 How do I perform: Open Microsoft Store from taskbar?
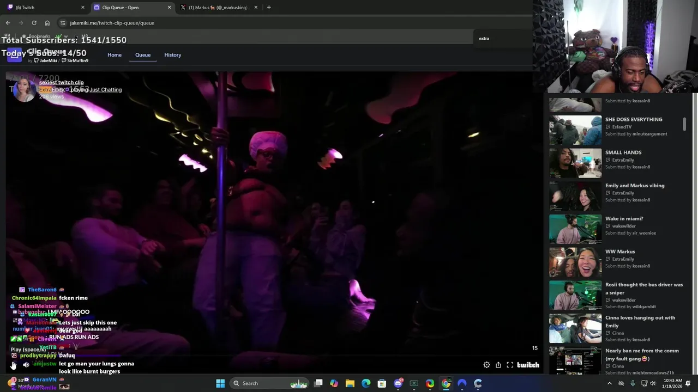tap(382, 383)
